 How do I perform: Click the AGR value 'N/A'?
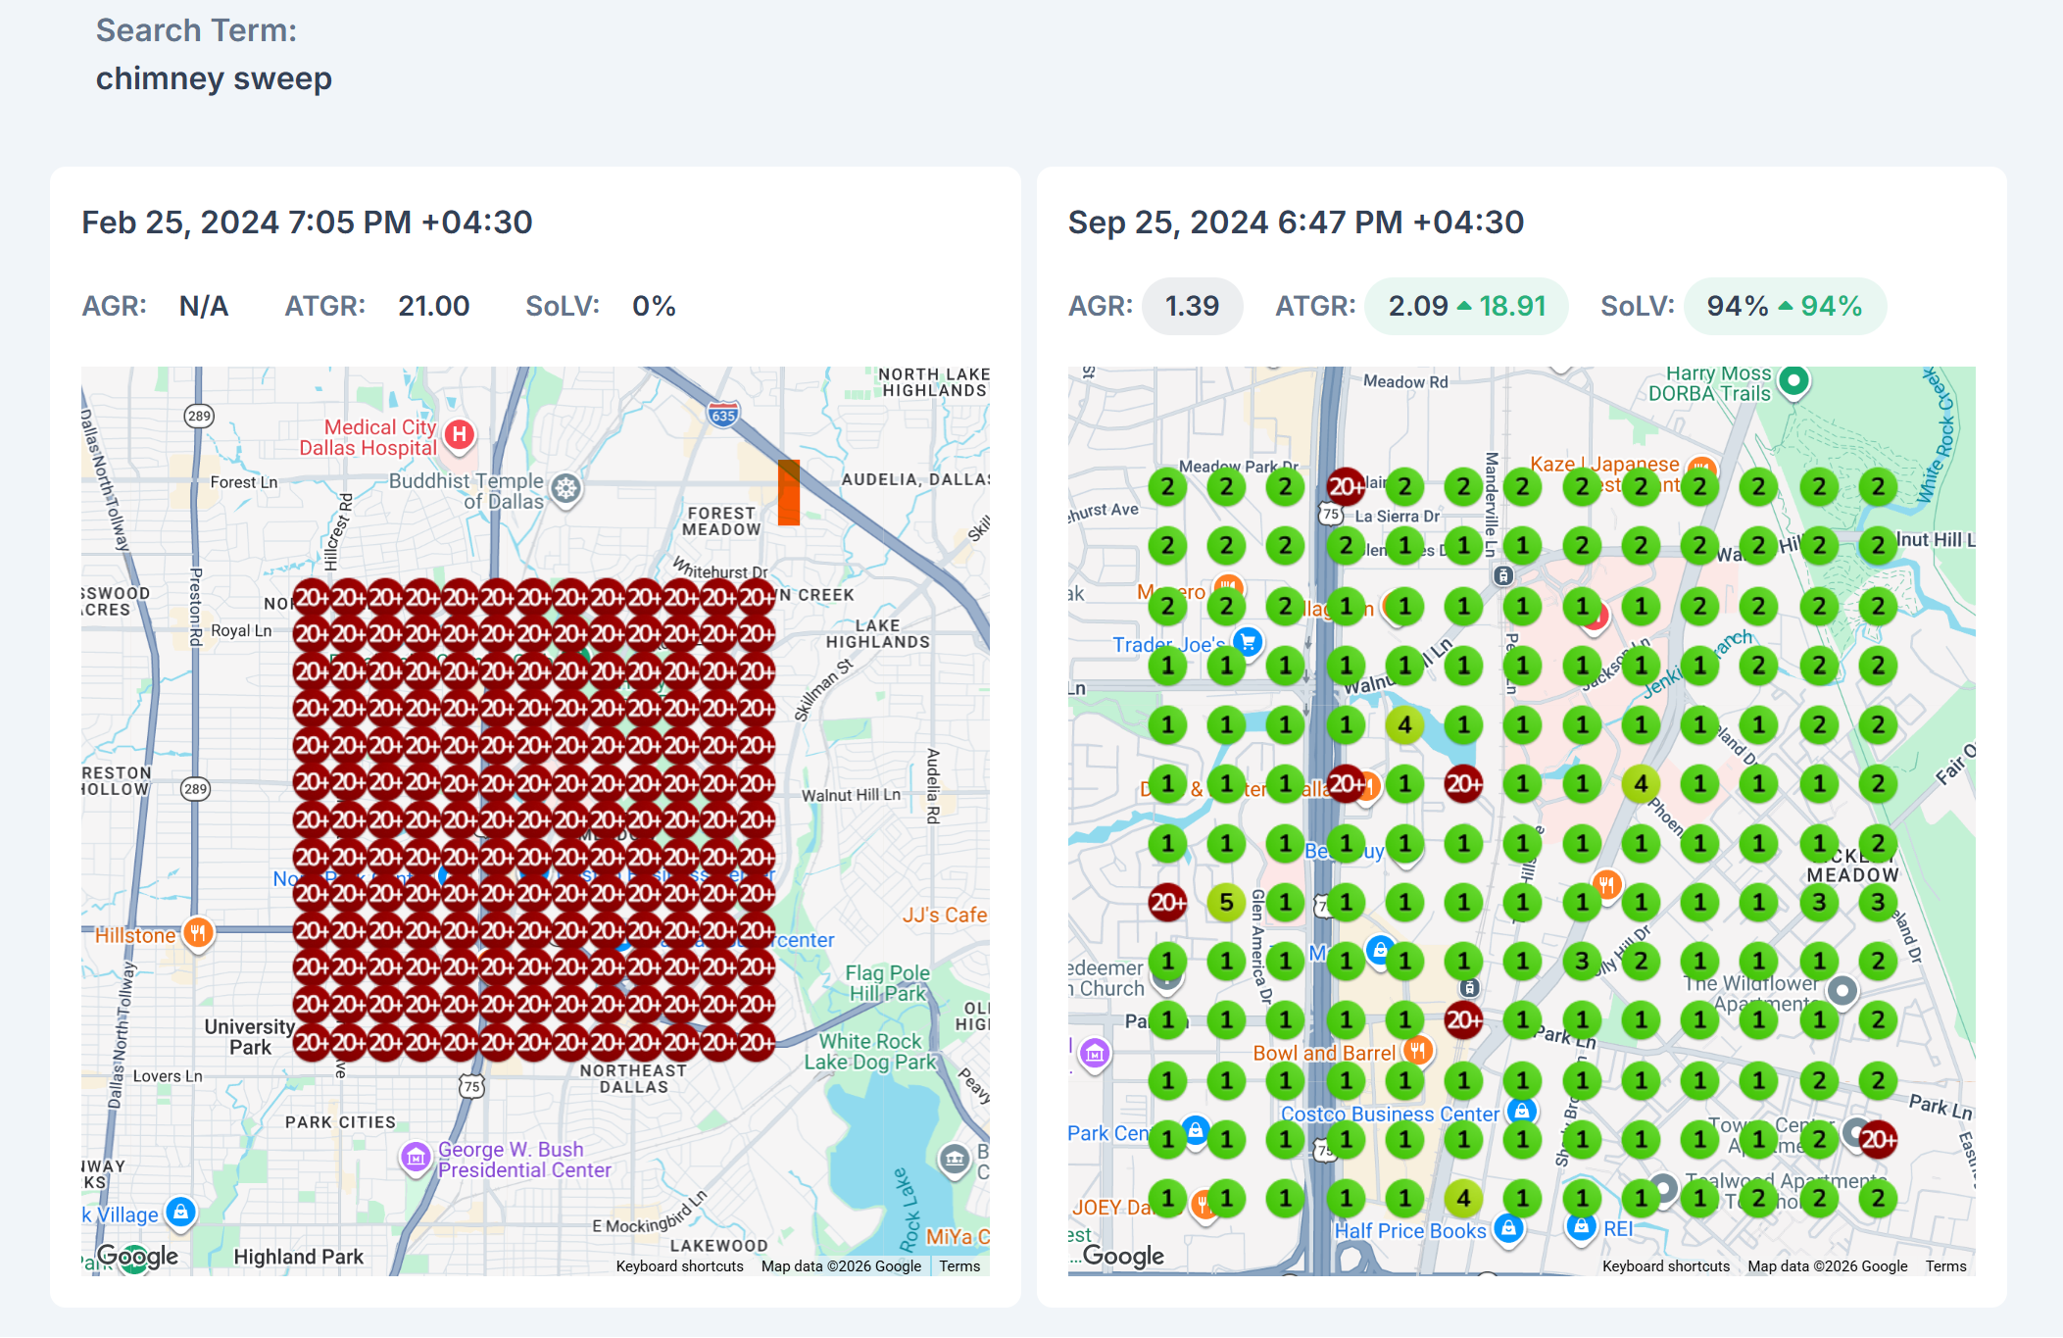pyautogui.click(x=204, y=306)
